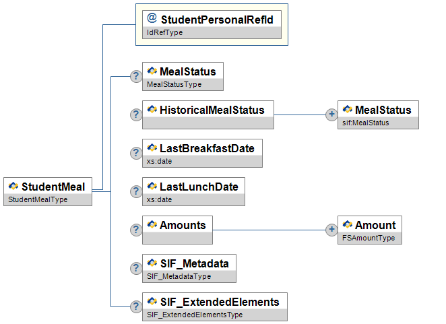Screen dimensions: 446x324
Task: Click the element icon in StudentMeal root node
Action: pyautogui.click(x=13, y=186)
